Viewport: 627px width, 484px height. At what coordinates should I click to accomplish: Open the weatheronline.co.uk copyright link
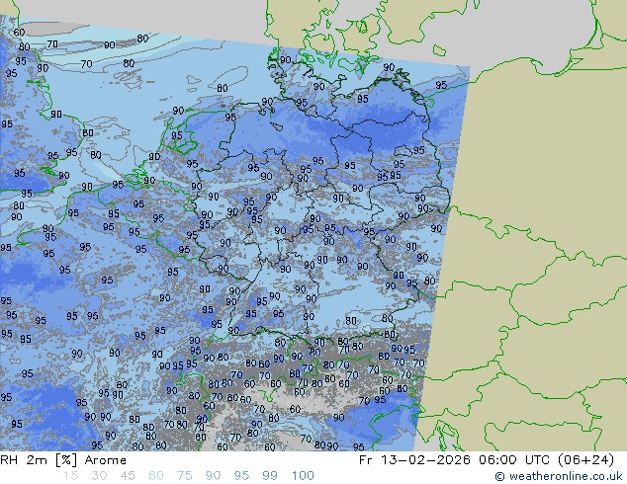[x=559, y=476]
